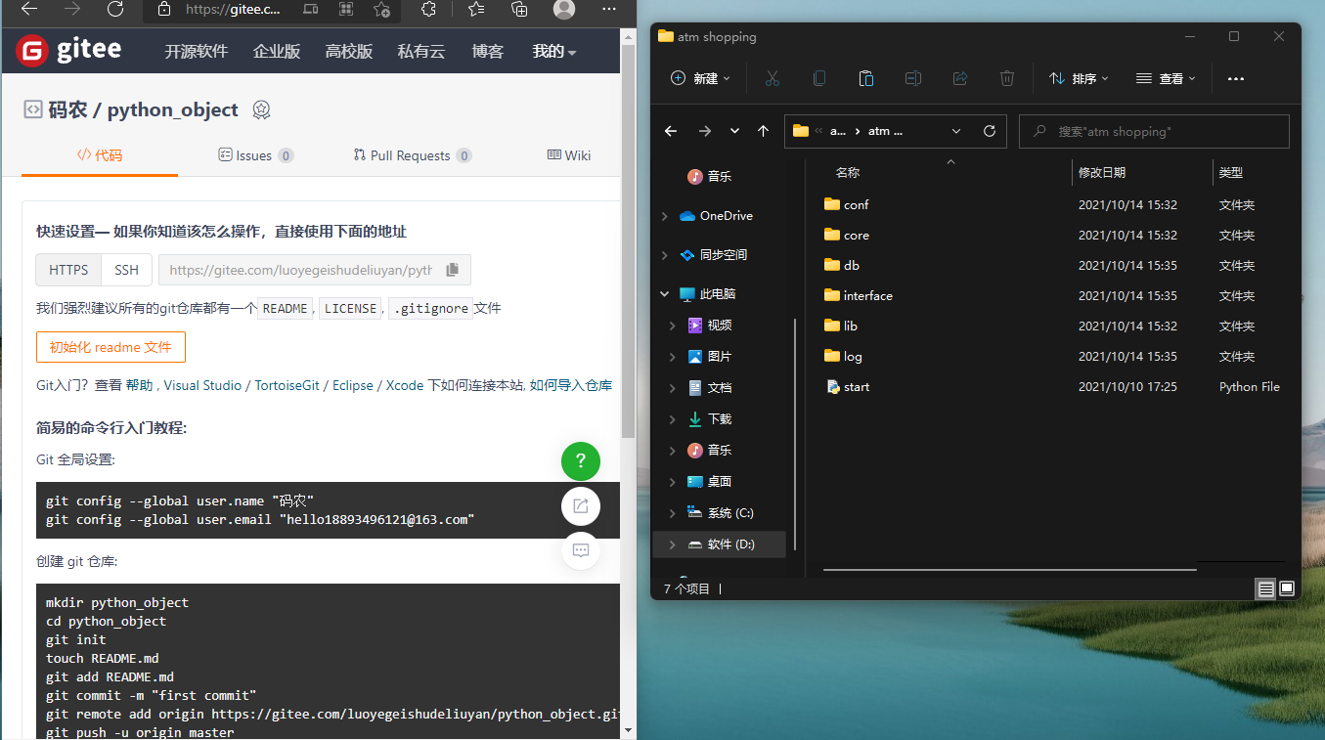
Task: Click Copy icon in Explorer toolbar
Action: [819, 78]
